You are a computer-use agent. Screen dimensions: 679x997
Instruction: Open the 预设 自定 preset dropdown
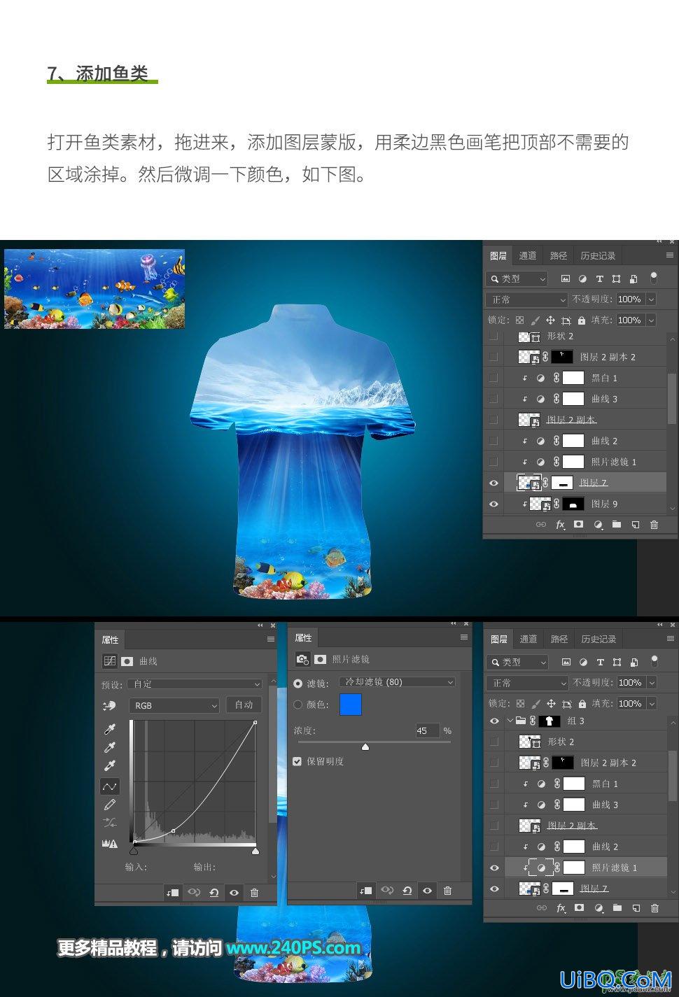coord(195,684)
